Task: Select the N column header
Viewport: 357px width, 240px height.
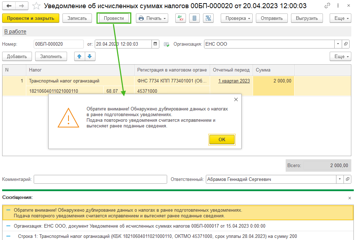Action: click(14, 70)
